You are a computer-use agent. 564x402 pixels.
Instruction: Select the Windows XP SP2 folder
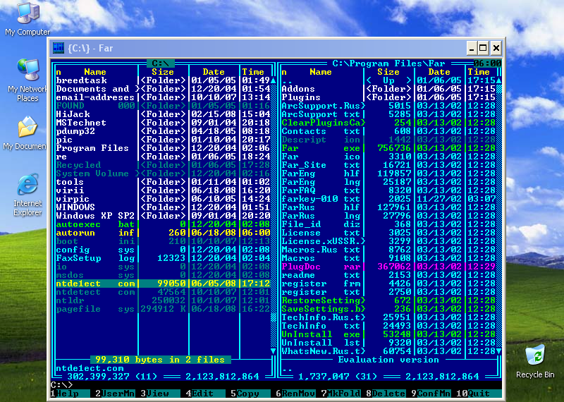tap(163, 216)
